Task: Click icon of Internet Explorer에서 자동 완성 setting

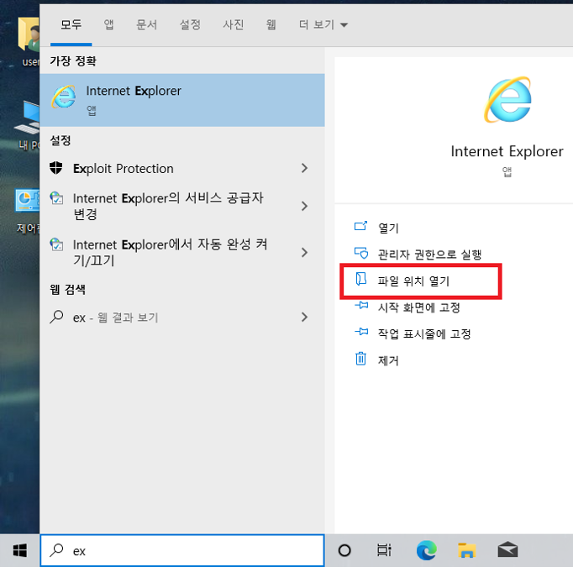Action: pyautogui.click(x=56, y=244)
